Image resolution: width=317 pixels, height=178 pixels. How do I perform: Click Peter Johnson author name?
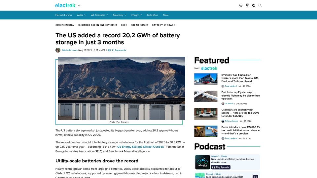231,121
